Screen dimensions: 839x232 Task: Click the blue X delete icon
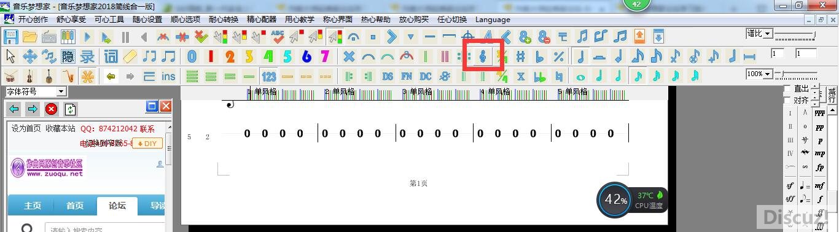[349, 56]
